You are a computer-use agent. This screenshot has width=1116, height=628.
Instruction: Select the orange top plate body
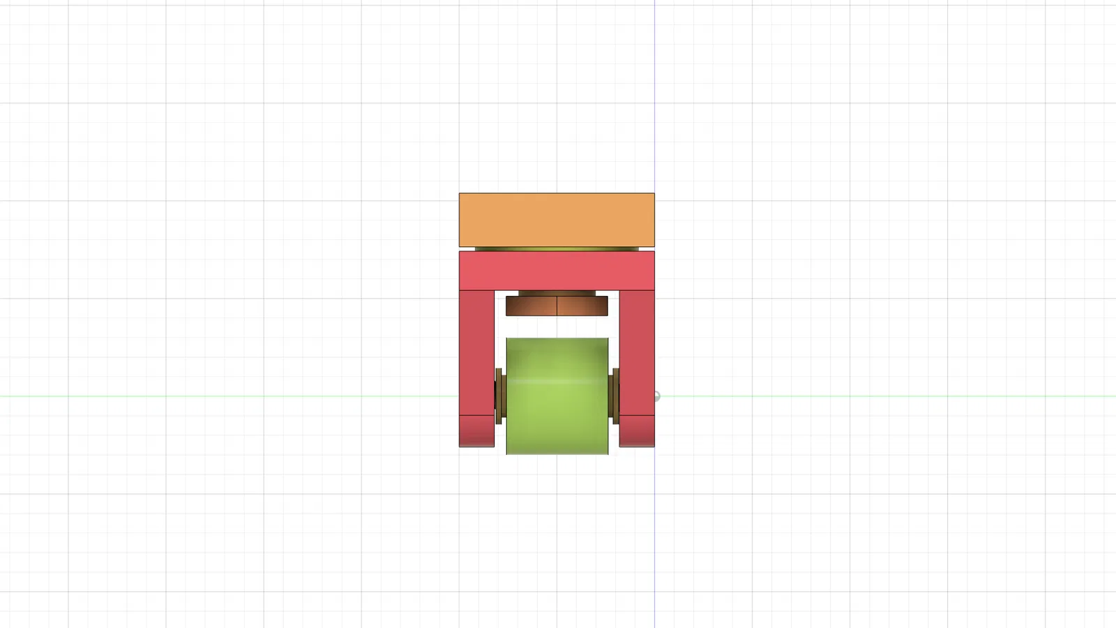click(557, 220)
